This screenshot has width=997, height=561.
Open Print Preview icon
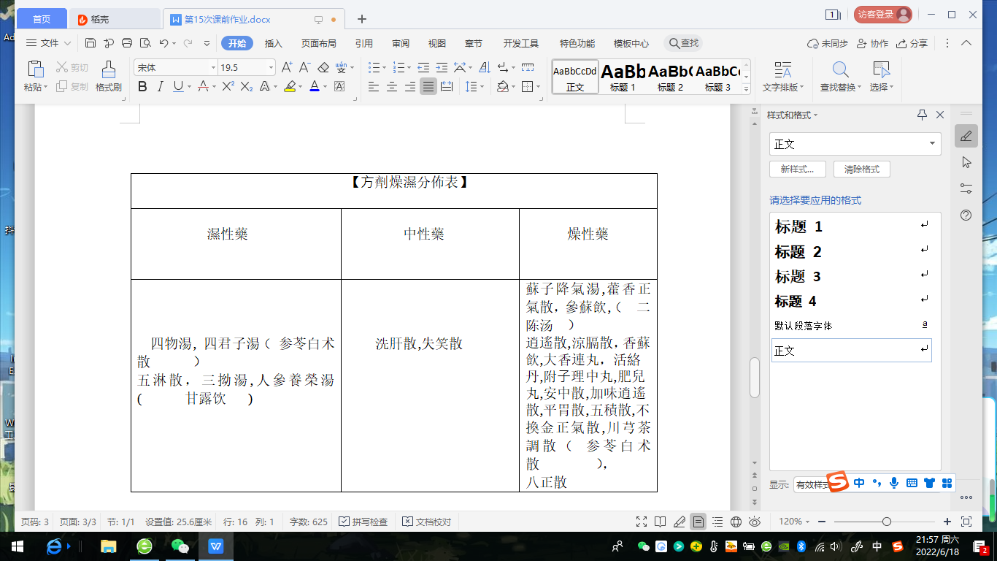(145, 43)
